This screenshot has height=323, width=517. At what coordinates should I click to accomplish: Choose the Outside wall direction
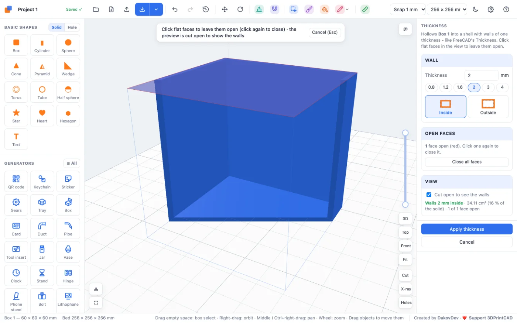pos(488,107)
